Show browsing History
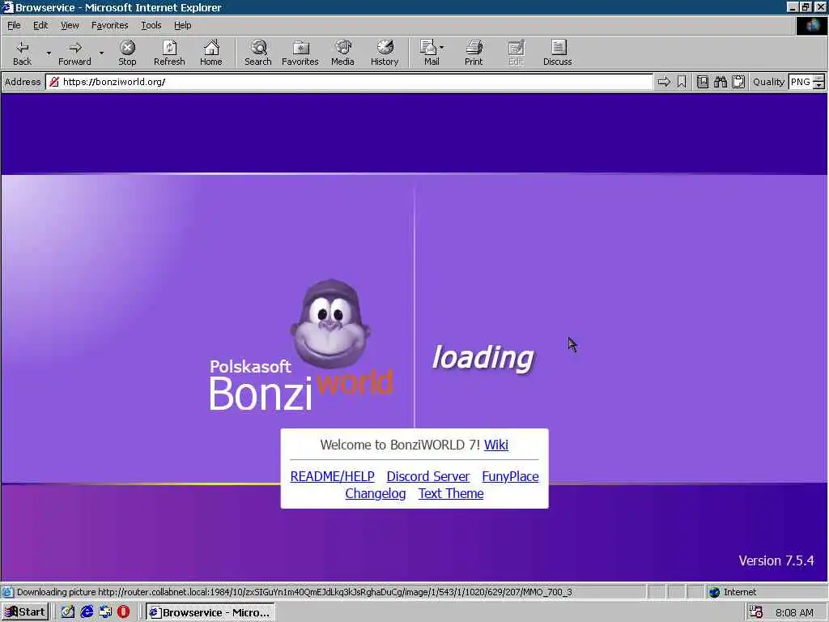This screenshot has width=829, height=622. click(x=385, y=53)
